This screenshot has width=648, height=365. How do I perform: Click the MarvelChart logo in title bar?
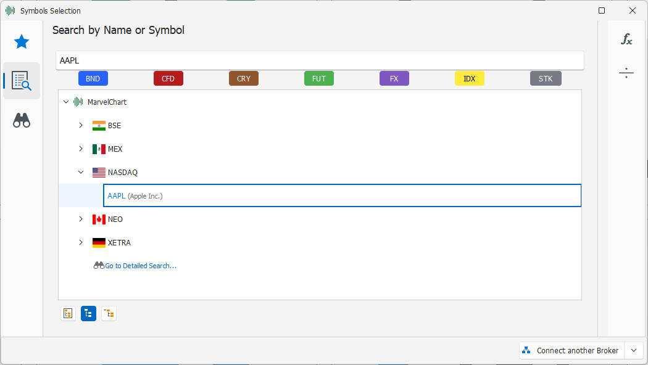(x=10, y=10)
